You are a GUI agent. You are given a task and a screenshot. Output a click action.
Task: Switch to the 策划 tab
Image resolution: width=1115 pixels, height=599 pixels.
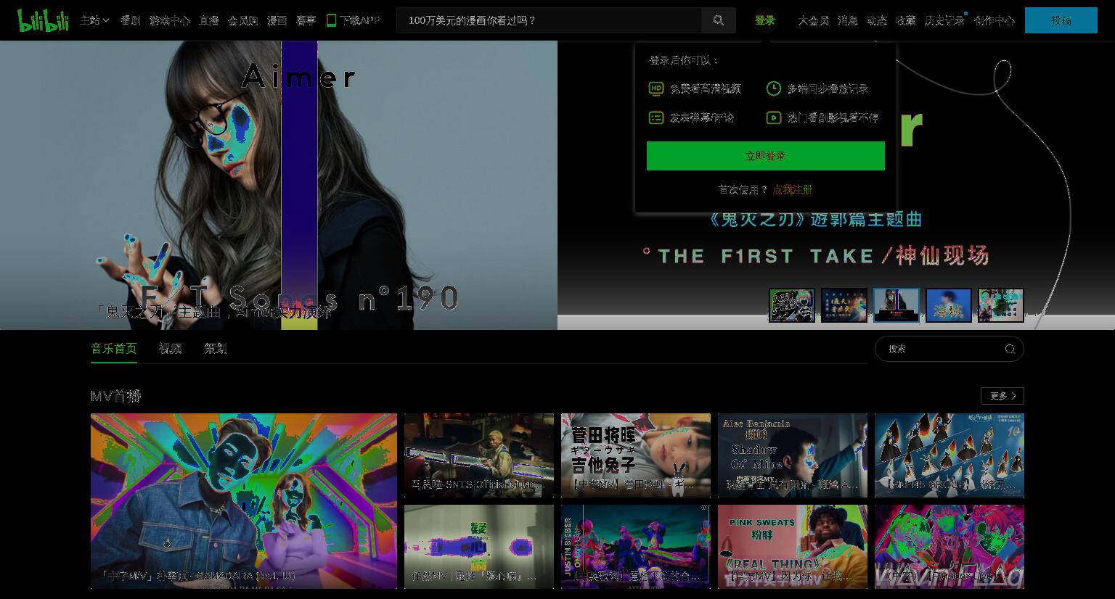coord(216,349)
